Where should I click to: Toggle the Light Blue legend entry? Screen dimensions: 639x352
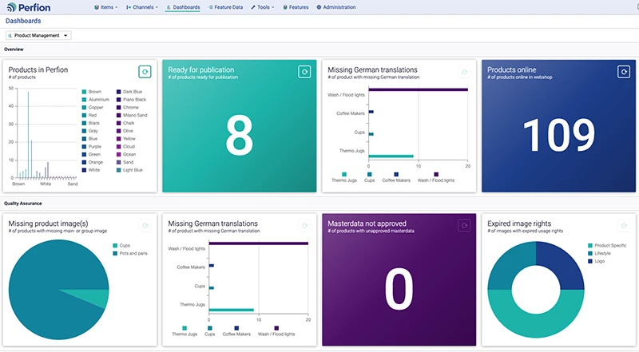[x=129, y=170]
